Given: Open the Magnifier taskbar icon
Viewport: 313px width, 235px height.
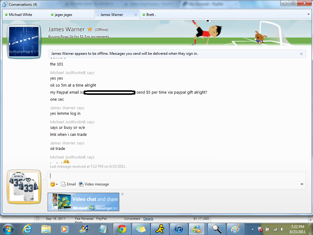Looking at the screenshot, I should click(x=217, y=229).
